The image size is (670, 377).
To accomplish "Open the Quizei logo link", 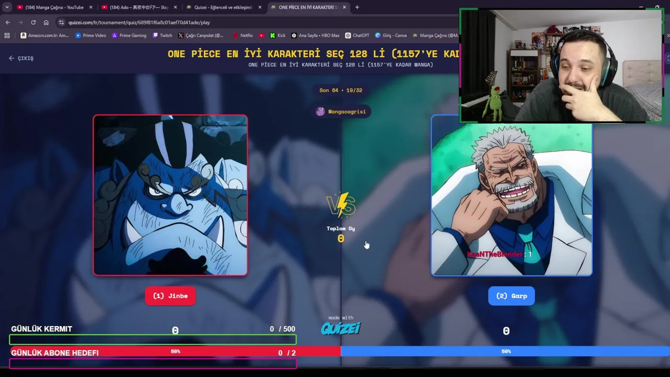I will pos(341,328).
